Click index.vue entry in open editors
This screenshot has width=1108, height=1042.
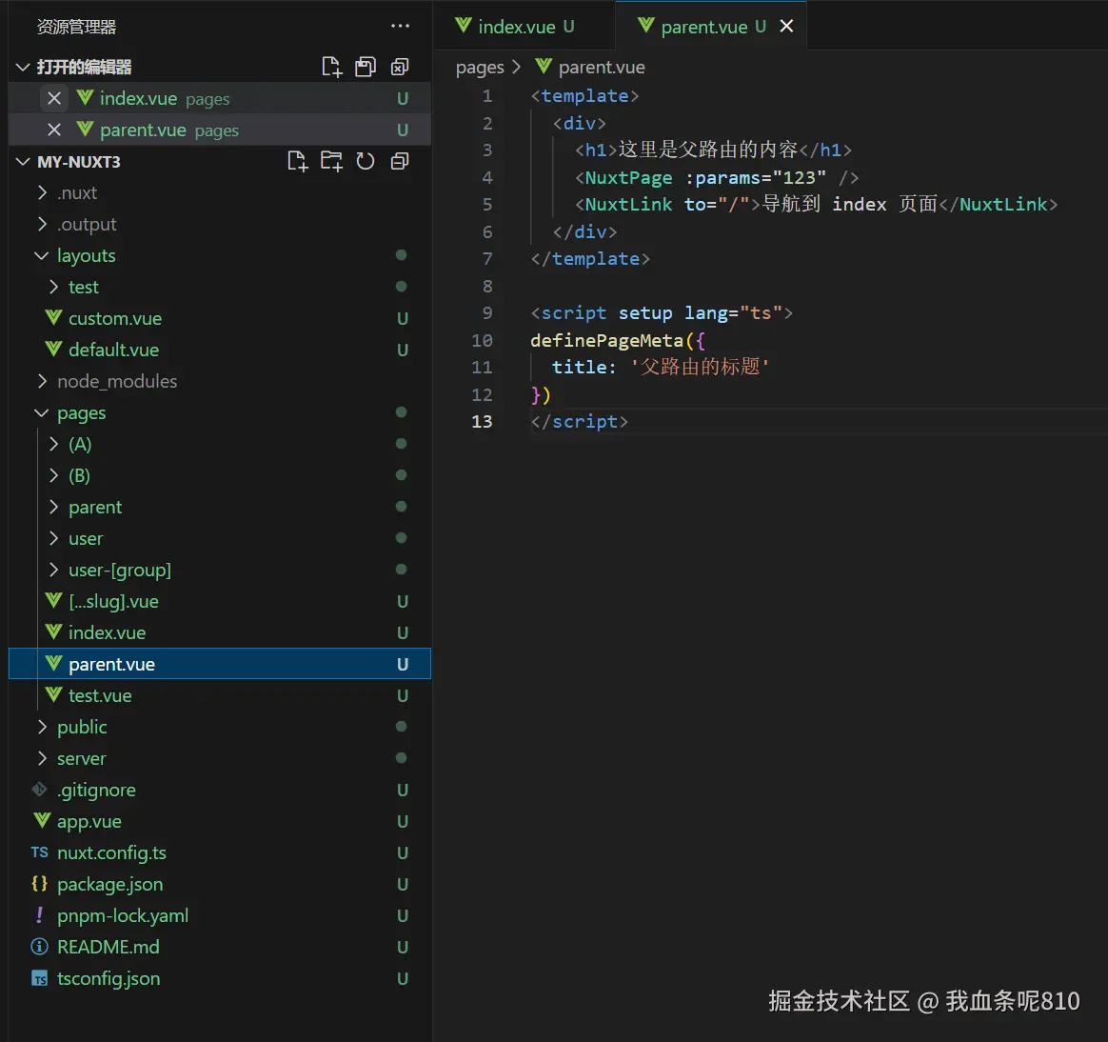tap(220, 98)
